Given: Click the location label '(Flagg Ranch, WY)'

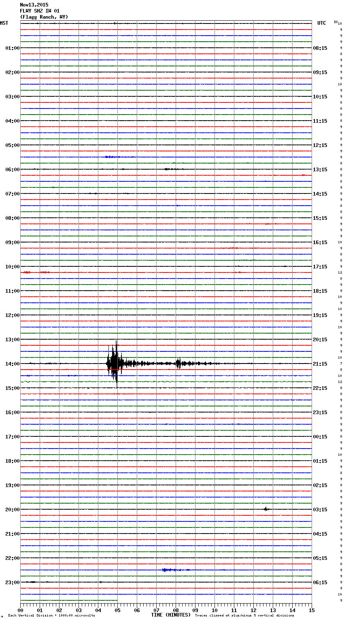Looking at the screenshot, I should pyautogui.click(x=44, y=17).
